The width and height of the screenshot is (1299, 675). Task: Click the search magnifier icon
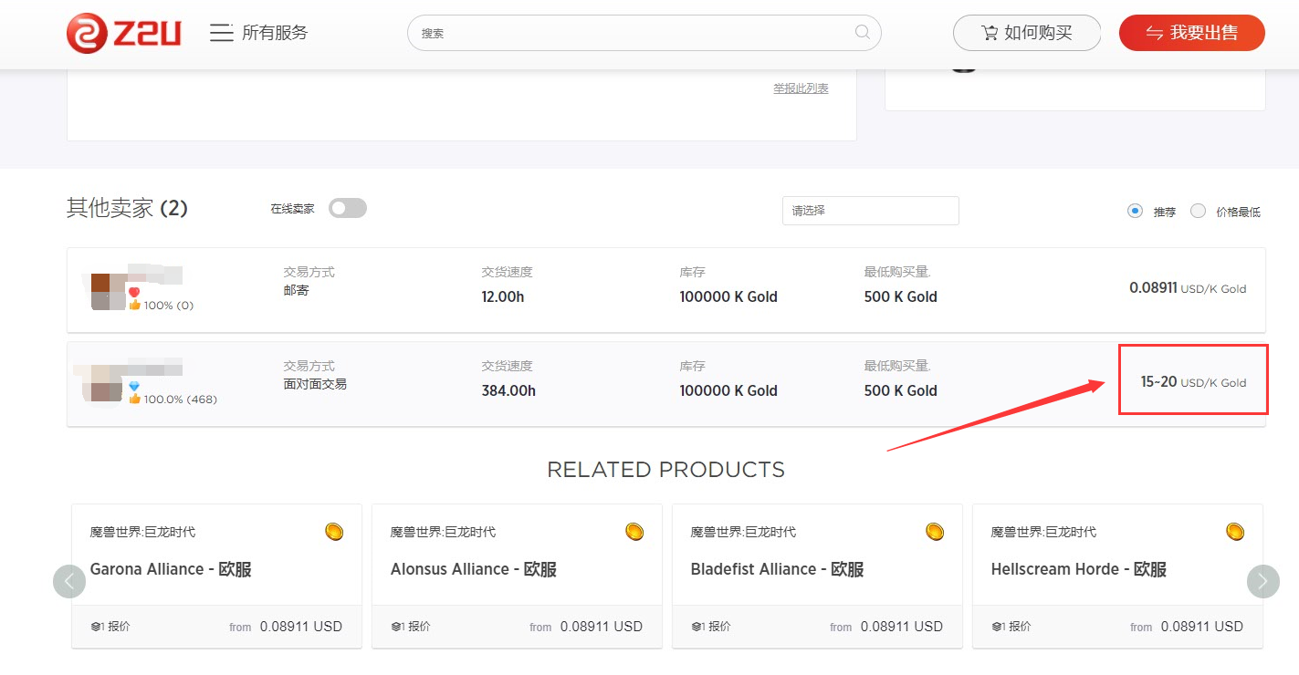coord(862,33)
